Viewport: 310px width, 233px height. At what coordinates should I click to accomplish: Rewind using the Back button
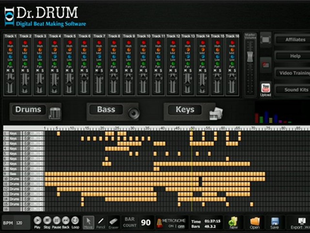click(66, 220)
